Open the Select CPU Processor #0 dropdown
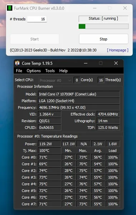 [x=55, y=80]
